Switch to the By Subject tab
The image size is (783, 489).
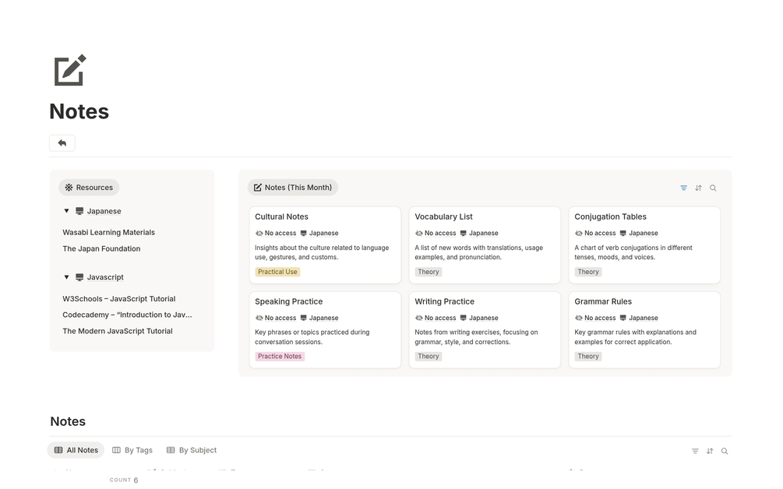(192, 450)
